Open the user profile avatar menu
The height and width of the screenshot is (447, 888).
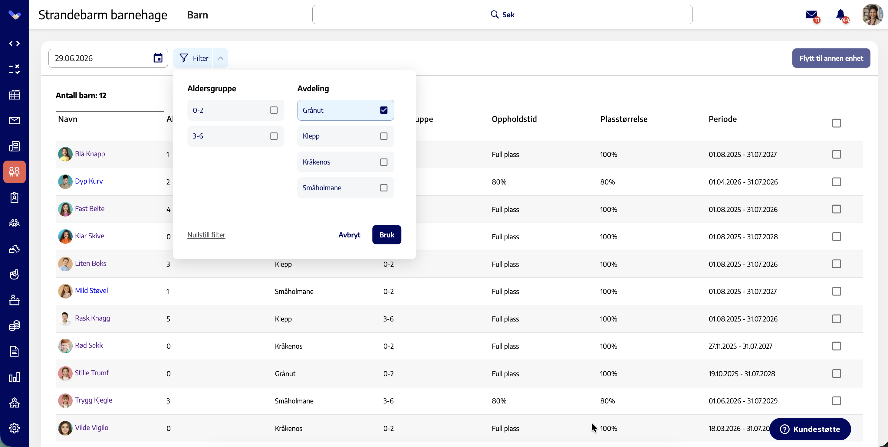pos(872,15)
